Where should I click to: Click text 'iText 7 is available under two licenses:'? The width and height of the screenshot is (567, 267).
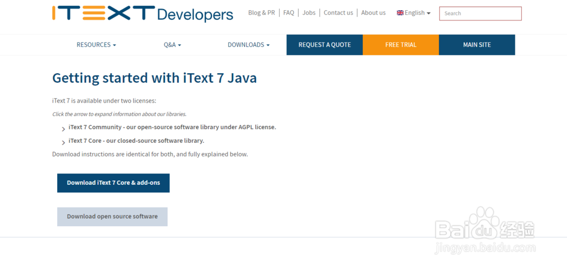(x=104, y=100)
